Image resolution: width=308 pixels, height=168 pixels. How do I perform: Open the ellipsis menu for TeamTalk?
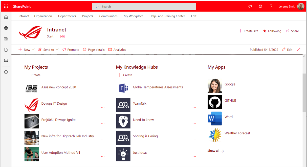click(x=194, y=107)
